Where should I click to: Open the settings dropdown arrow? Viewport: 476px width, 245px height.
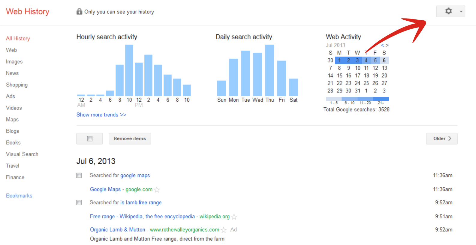coord(461,12)
